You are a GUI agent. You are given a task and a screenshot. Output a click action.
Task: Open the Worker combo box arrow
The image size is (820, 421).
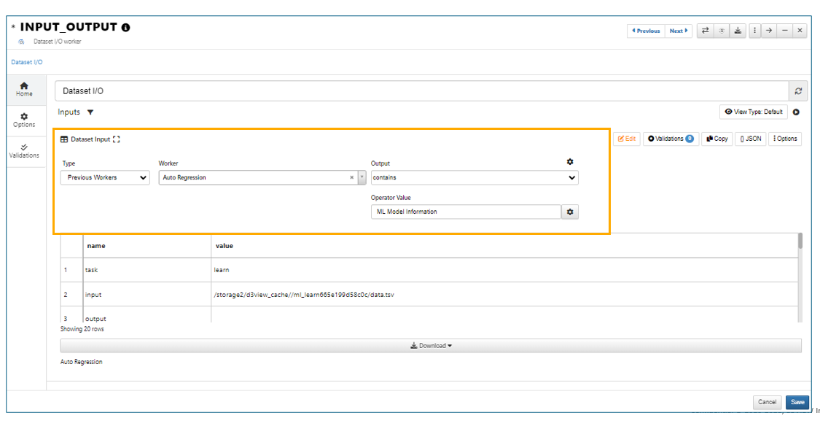[x=362, y=177]
